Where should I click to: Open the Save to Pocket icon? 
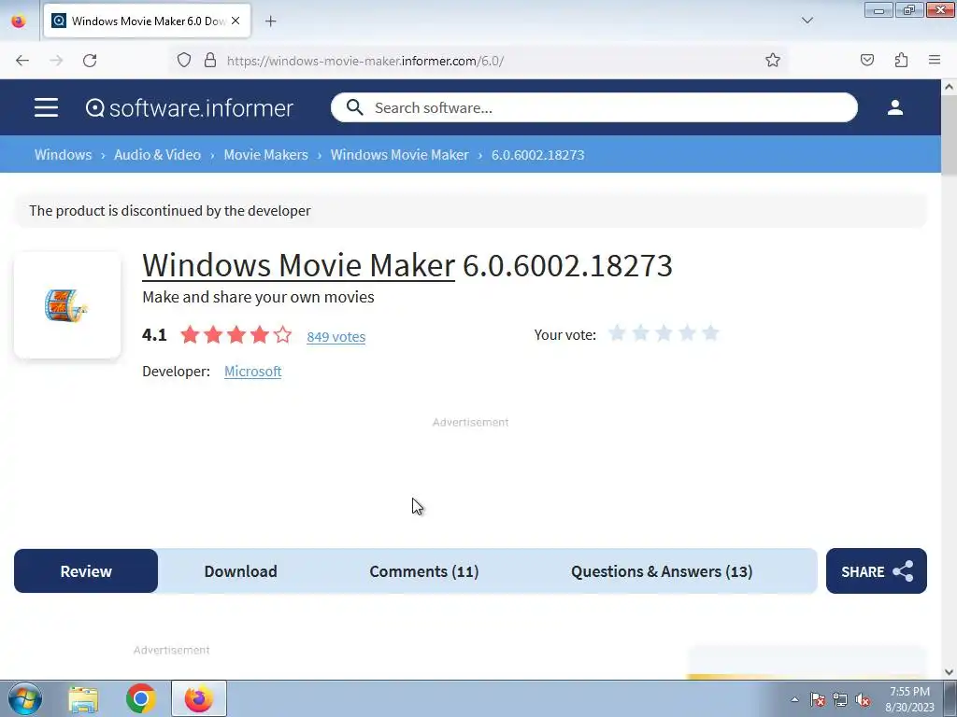tap(866, 60)
